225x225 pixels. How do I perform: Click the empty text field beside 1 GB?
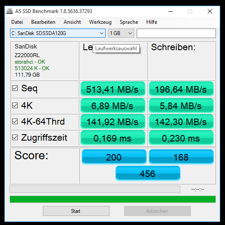[176, 33]
